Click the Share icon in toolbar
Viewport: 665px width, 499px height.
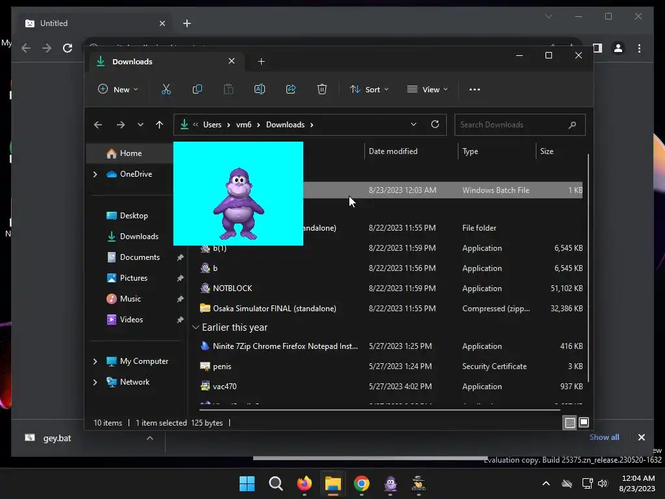(x=291, y=90)
